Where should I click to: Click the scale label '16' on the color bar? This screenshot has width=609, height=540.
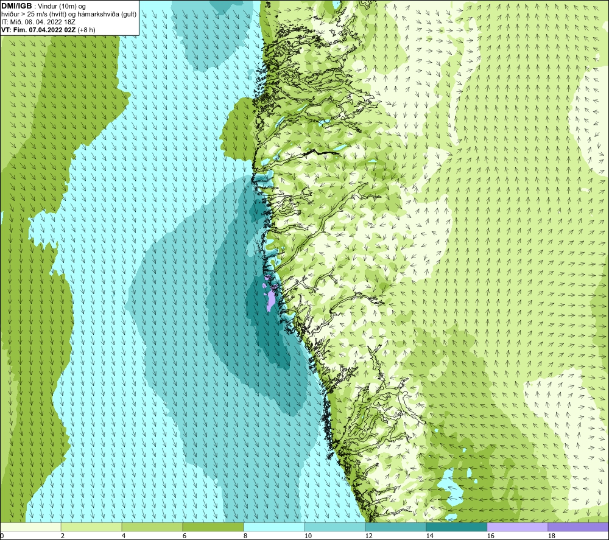pyautogui.click(x=490, y=536)
